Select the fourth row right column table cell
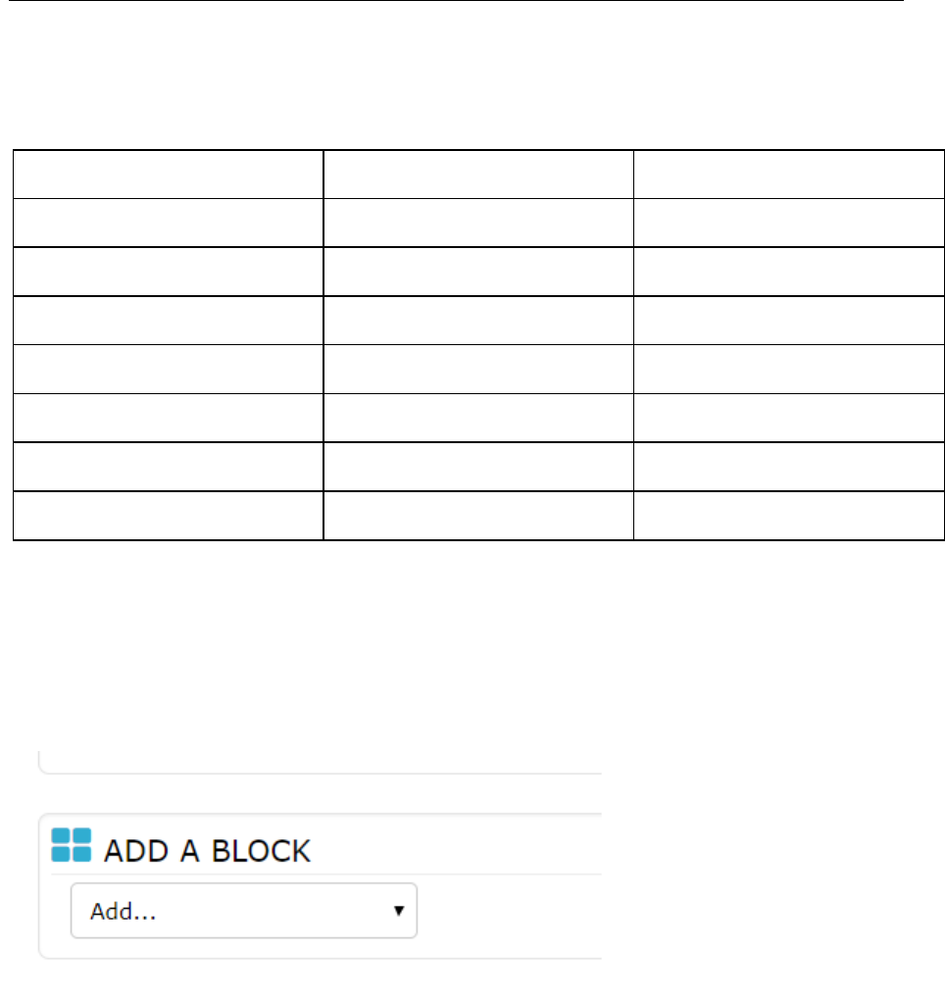The width and height of the screenshot is (945, 1004). pos(789,320)
